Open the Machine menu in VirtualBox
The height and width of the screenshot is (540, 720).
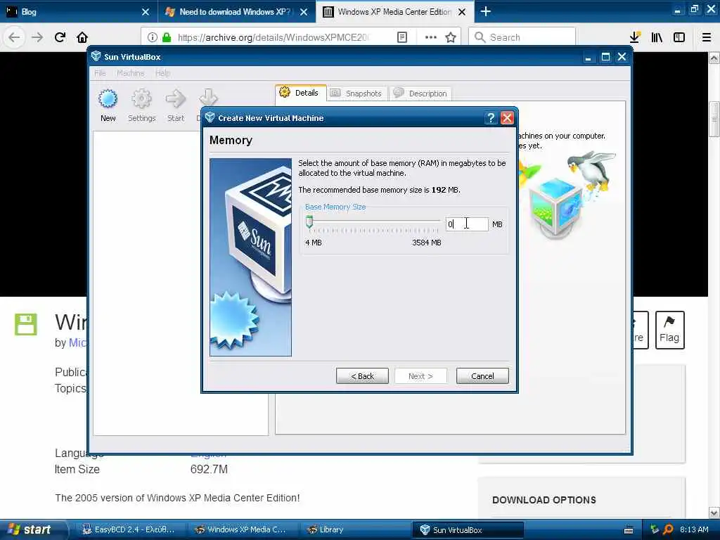tap(130, 73)
